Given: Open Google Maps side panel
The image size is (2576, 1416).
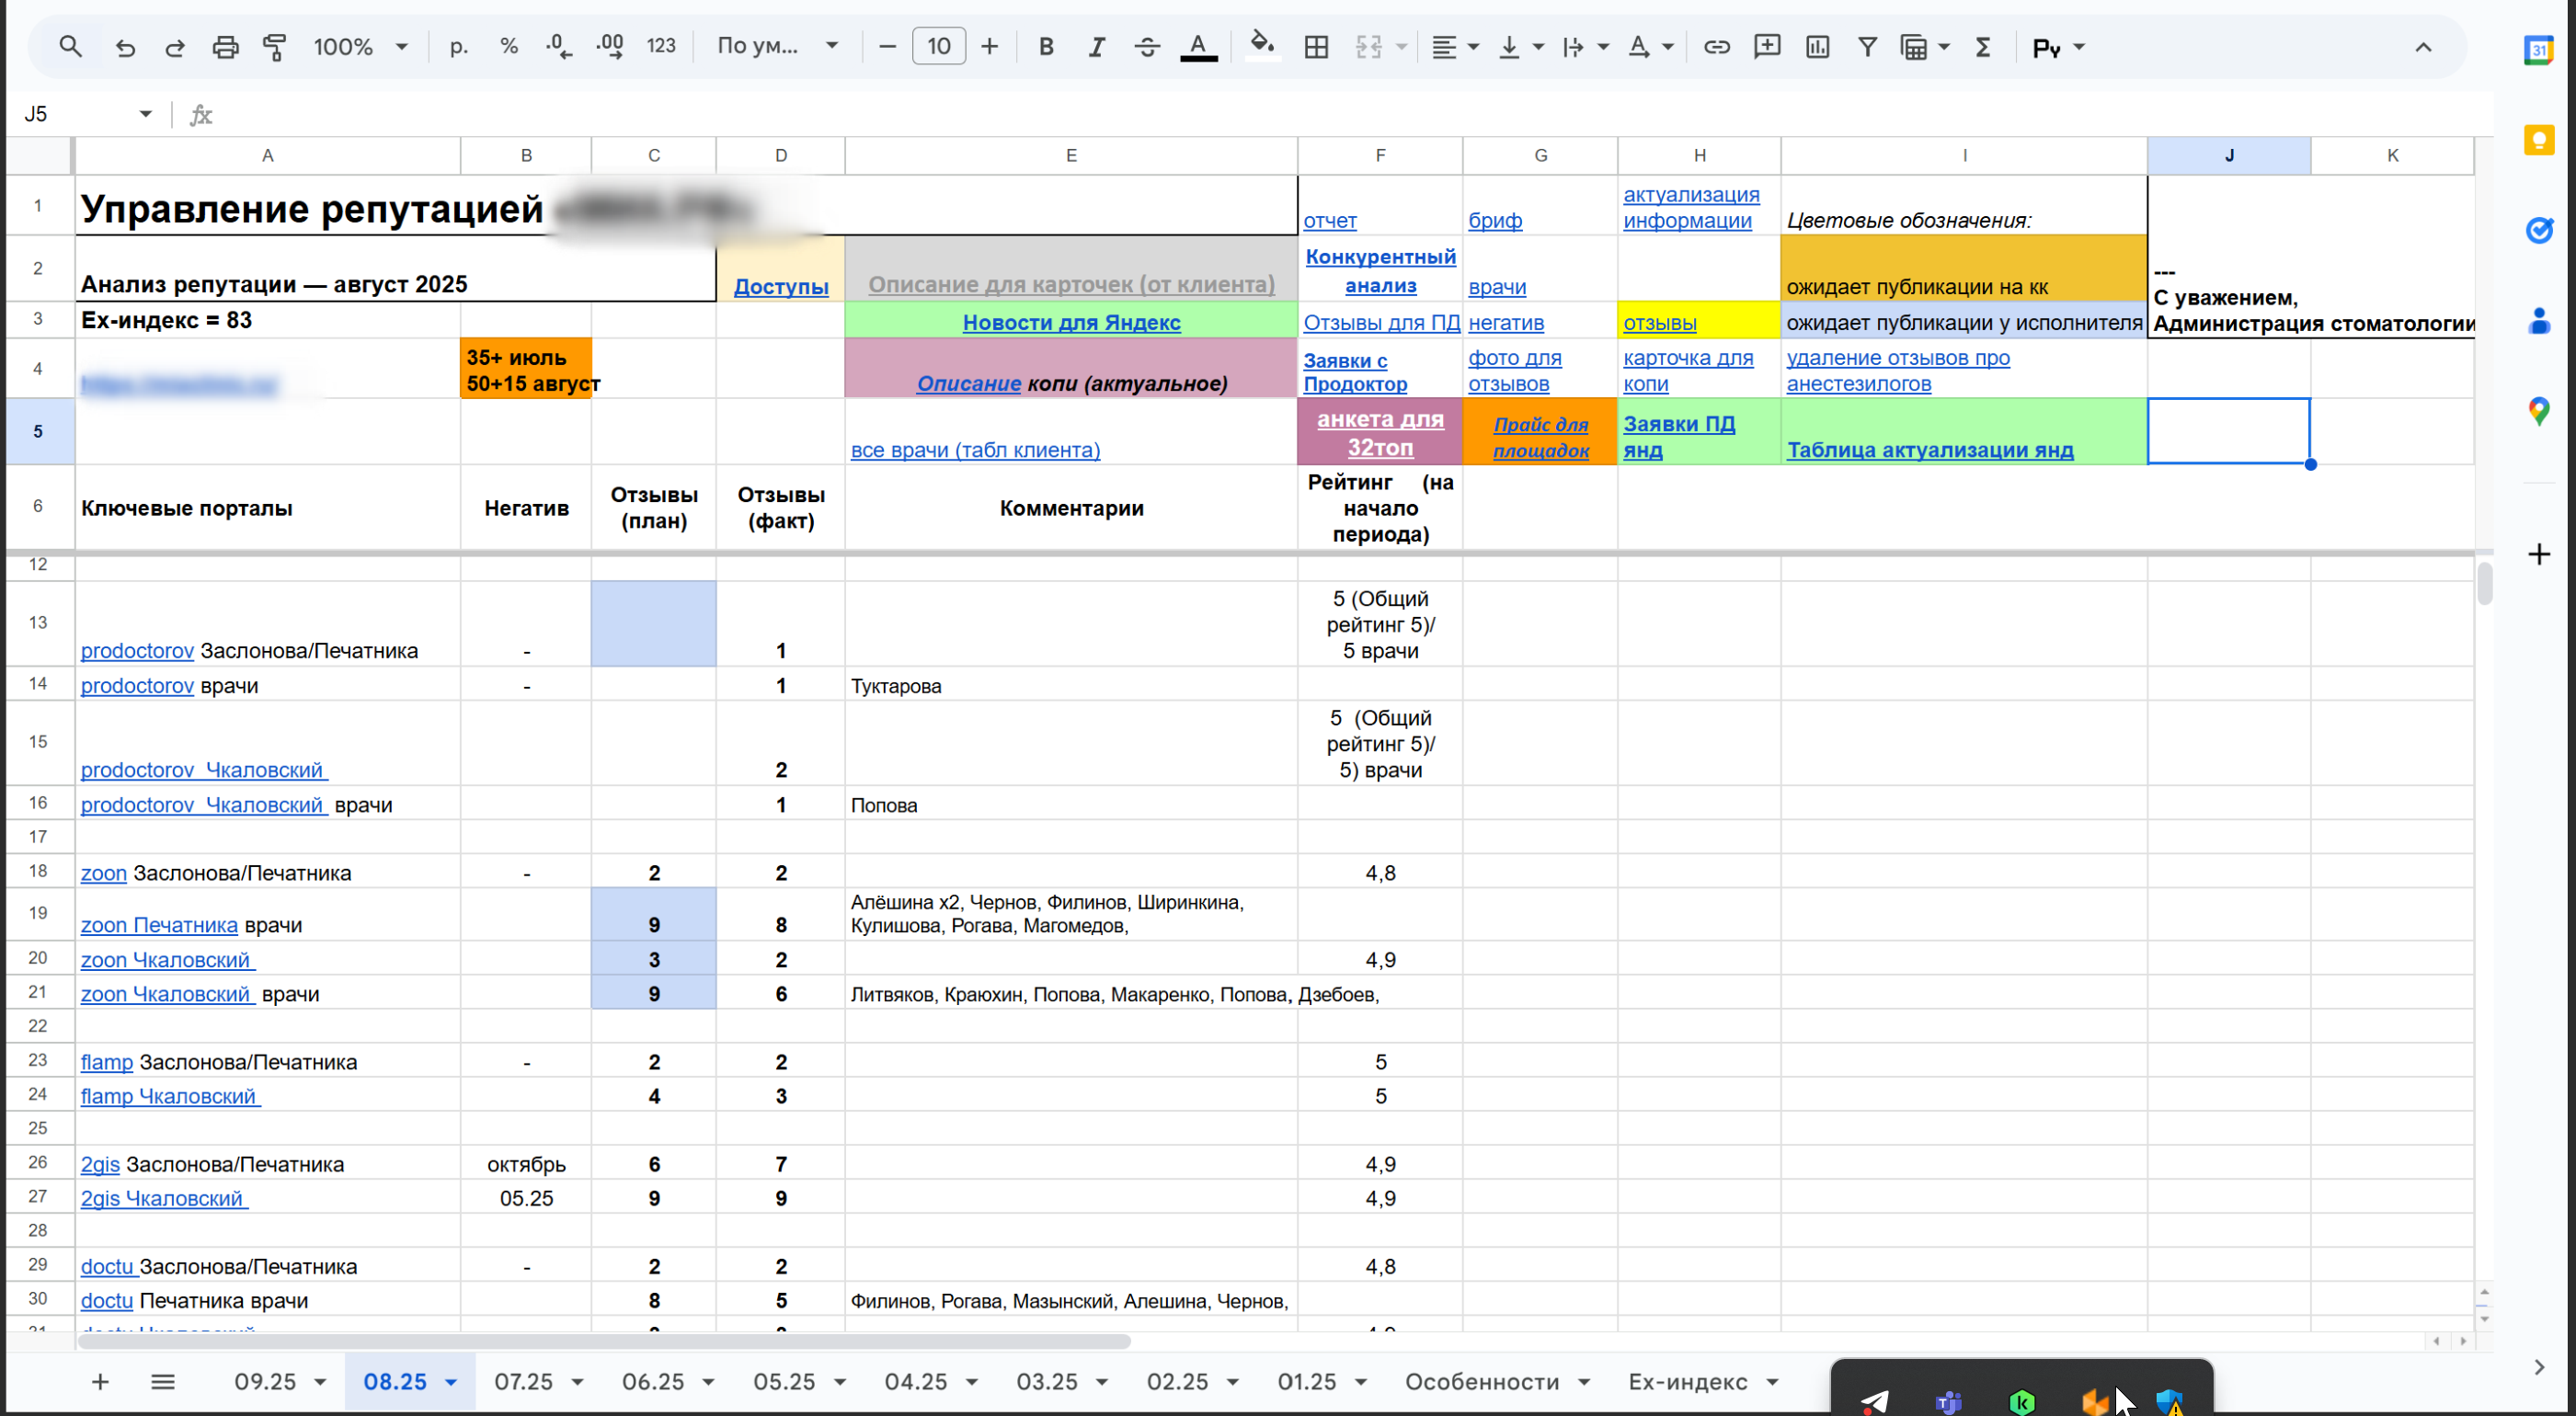Looking at the screenshot, I should click(2538, 410).
